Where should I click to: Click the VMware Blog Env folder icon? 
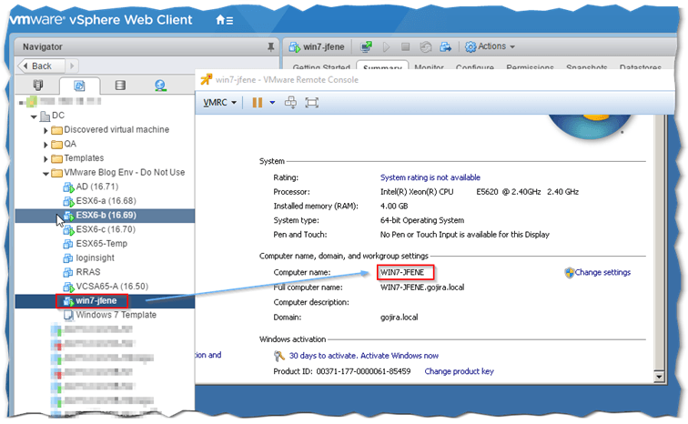pos(56,173)
